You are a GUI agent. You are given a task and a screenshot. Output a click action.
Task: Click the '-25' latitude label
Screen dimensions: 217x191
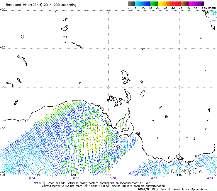3,48
